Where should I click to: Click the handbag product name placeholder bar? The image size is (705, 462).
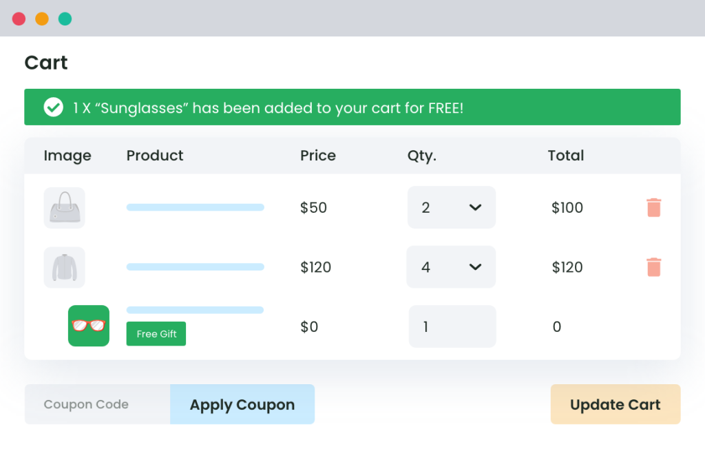[x=195, y=207]
